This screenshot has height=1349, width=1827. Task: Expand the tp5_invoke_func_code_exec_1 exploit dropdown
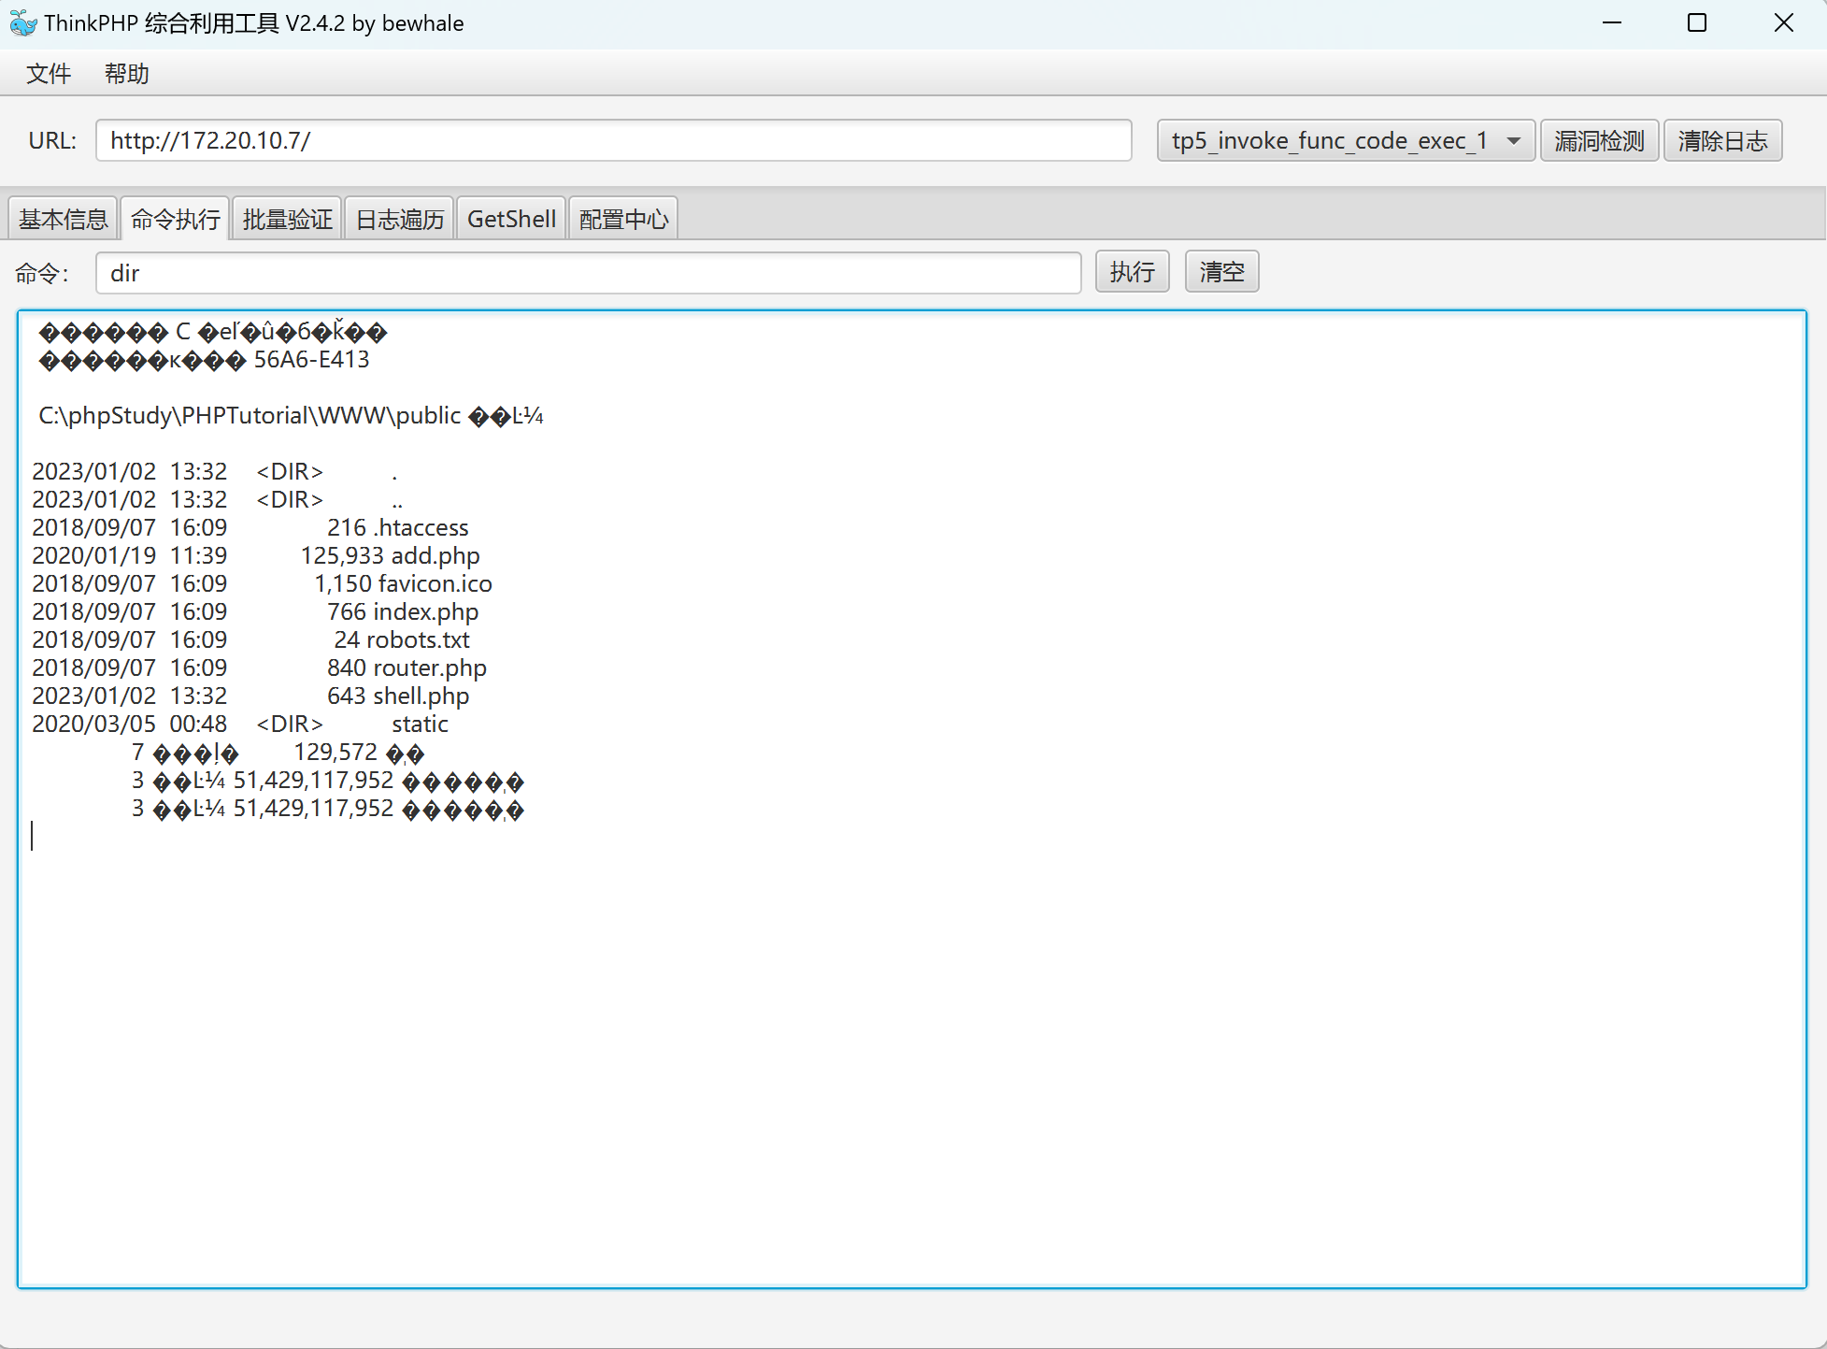click(1330, 141)
